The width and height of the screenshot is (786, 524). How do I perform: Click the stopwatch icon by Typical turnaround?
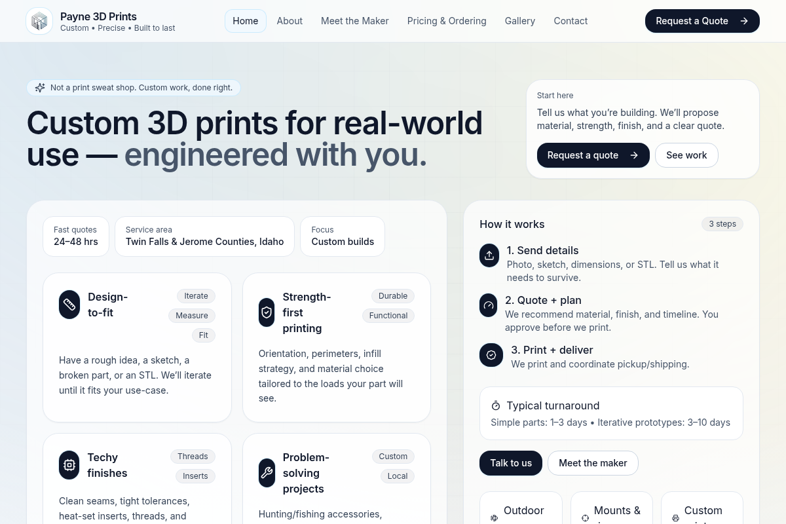coord(496,406)
